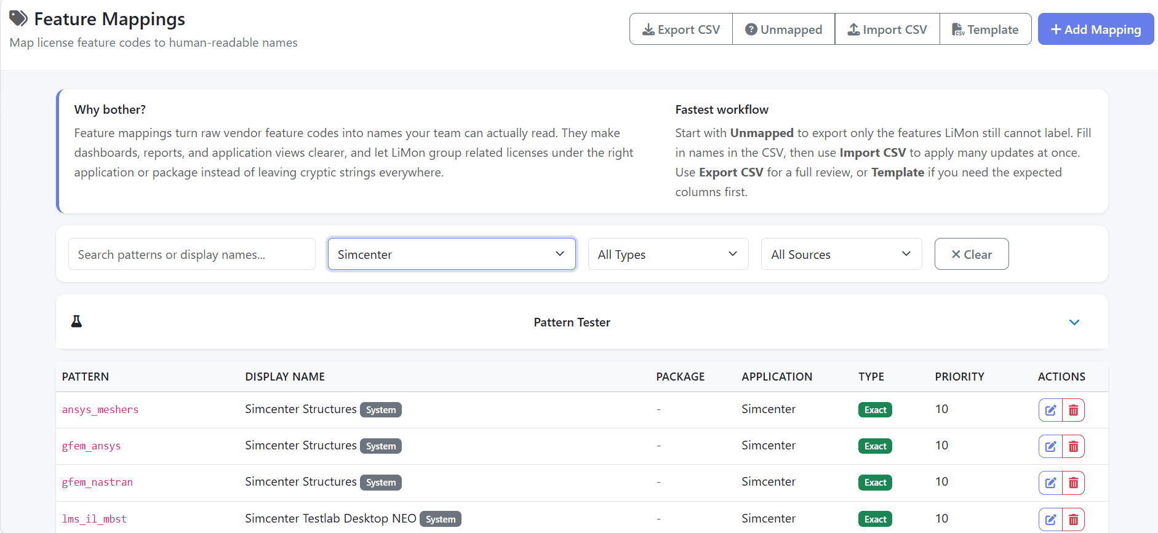Viewport: 1158px width, 533px height.
Task: Click the PRIORITY column header
Action: tap(959, 376)
